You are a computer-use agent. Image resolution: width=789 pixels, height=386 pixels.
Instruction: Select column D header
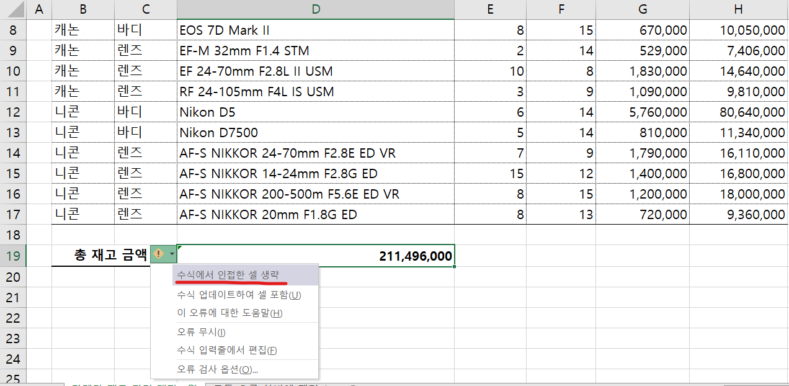click(x=316, y=9)
